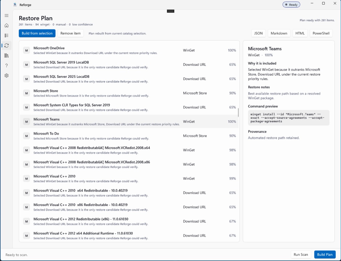Go to the Home sidebar icon

coord(7,25)
